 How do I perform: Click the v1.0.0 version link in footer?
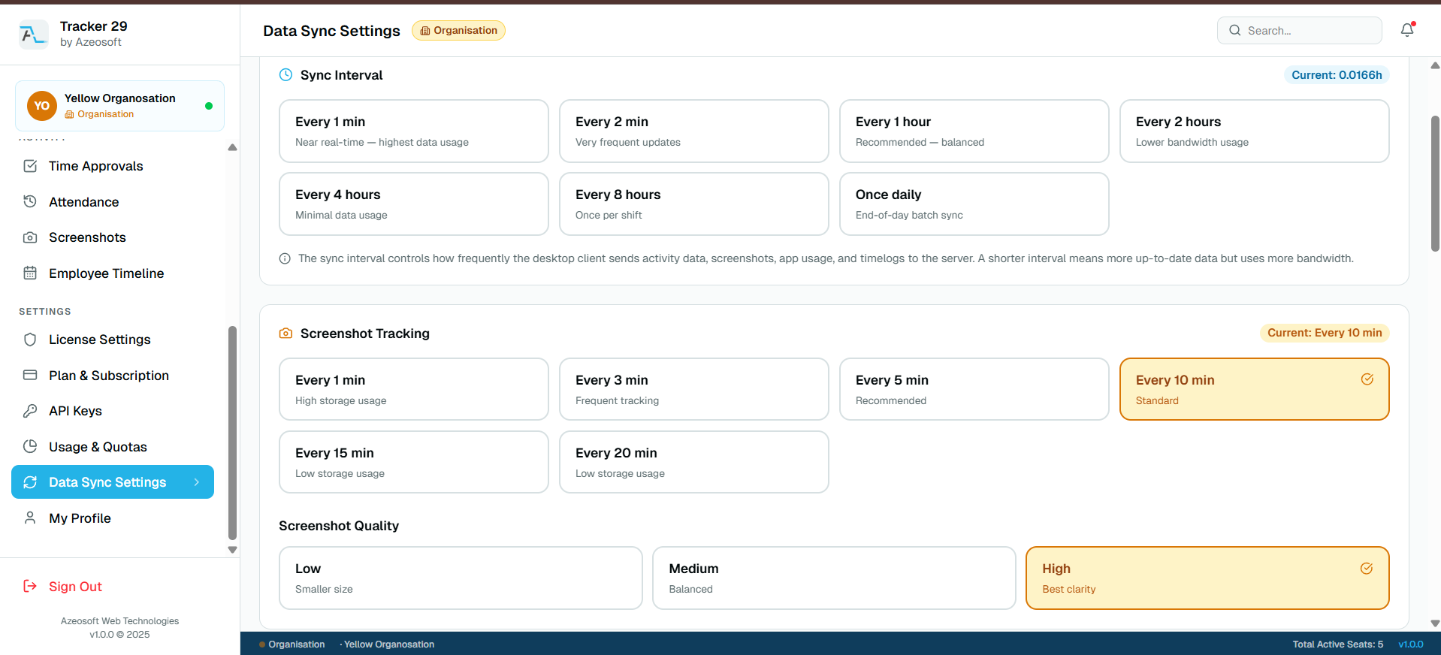tap(1411, 644)
